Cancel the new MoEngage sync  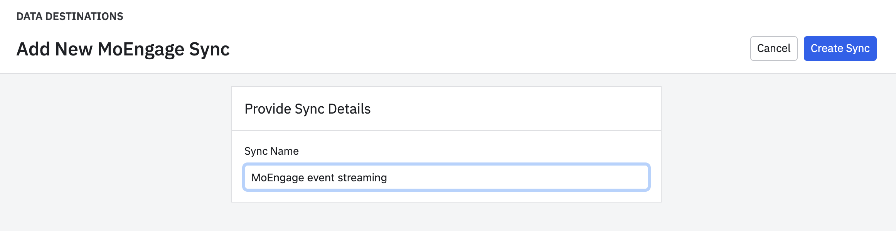(774, 49)
